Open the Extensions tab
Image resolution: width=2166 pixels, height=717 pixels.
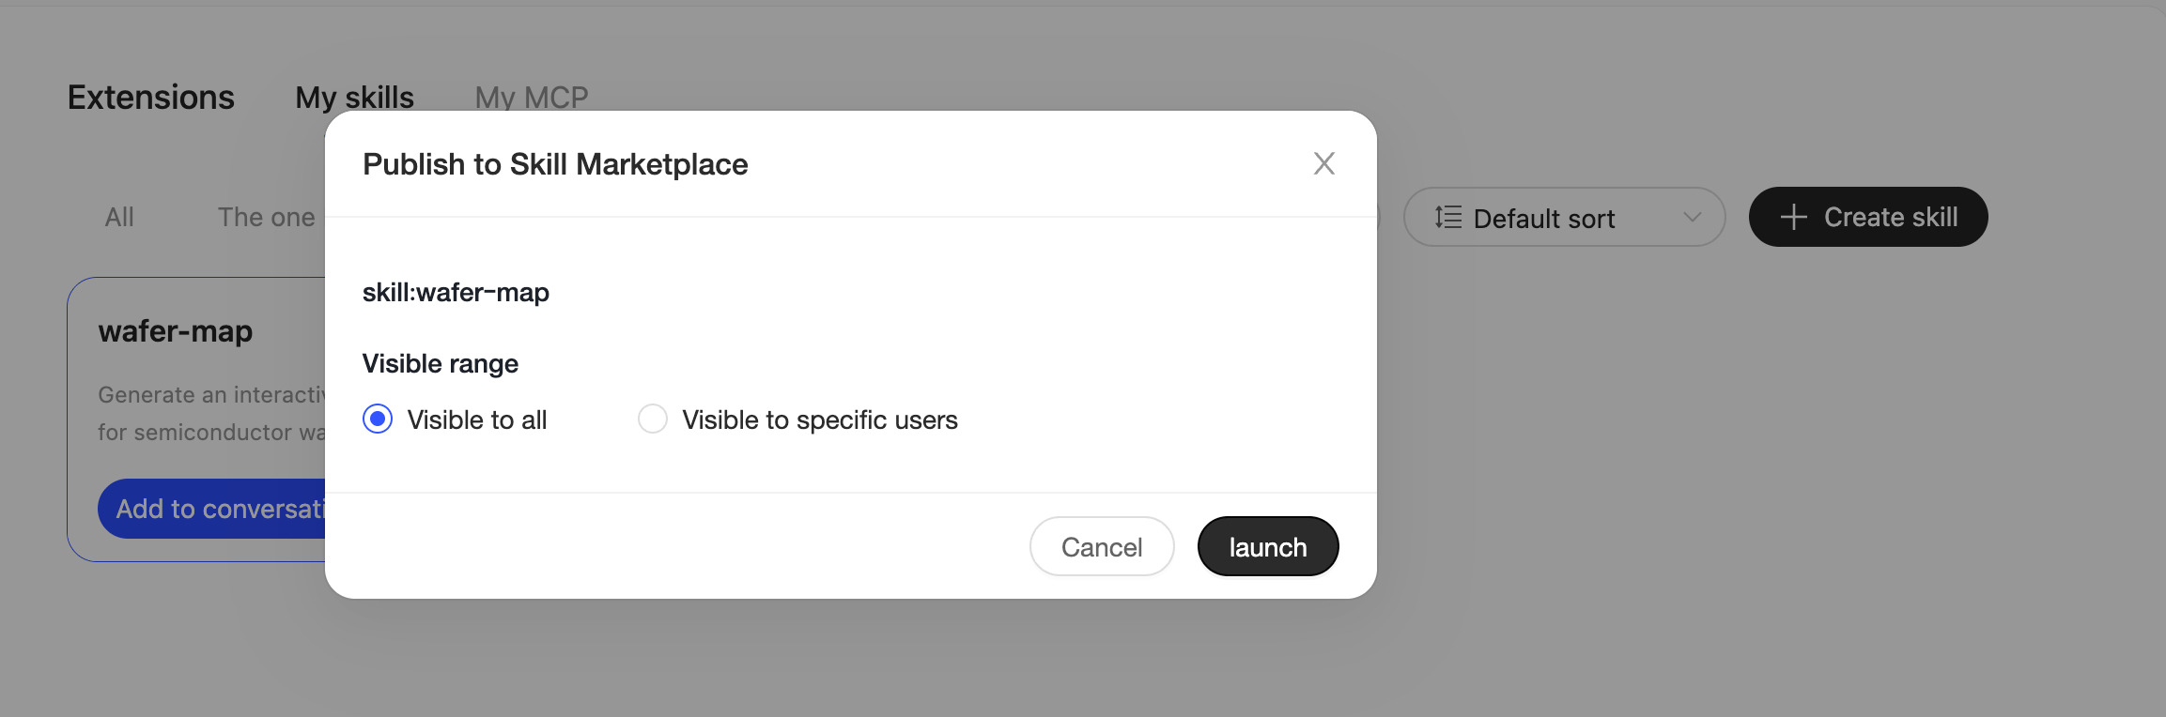(151, 98)
